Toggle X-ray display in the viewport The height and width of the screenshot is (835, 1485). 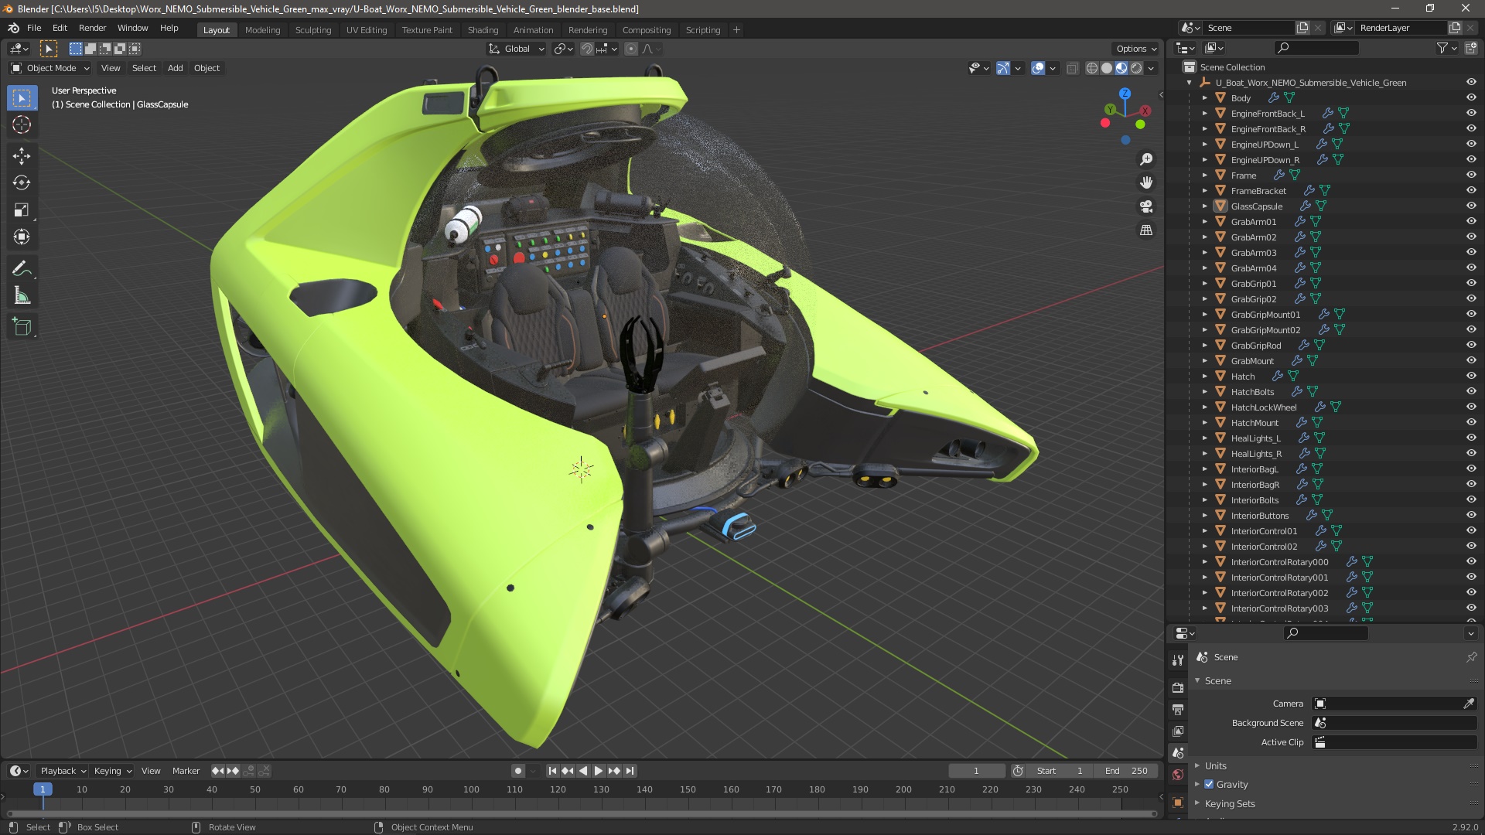coord(1072,68)
